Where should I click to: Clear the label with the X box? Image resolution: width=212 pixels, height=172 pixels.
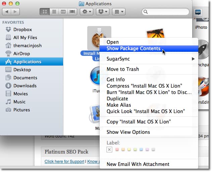(x=109, y=150)
